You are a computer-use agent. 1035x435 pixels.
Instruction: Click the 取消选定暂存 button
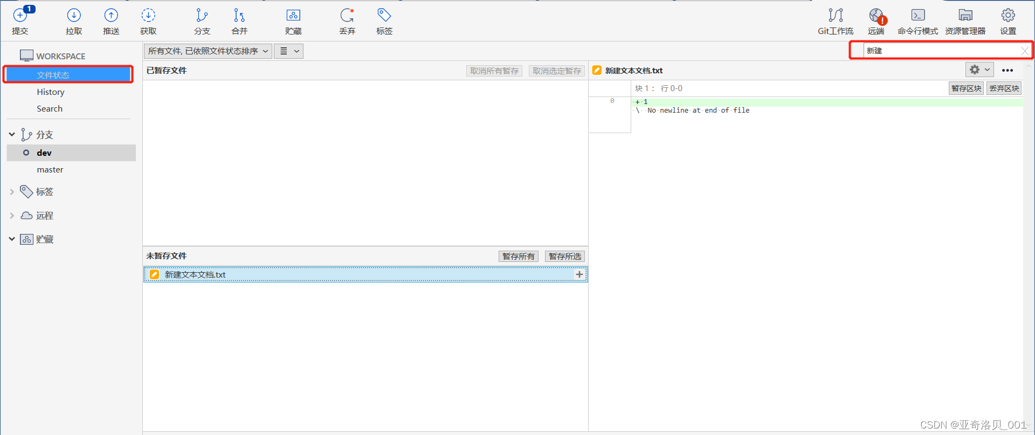click(x=557, y=71)
